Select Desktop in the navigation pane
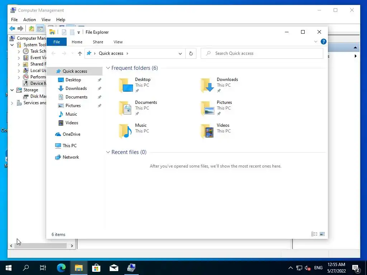Viewport: 367px width, 275px height. point(73,80)
